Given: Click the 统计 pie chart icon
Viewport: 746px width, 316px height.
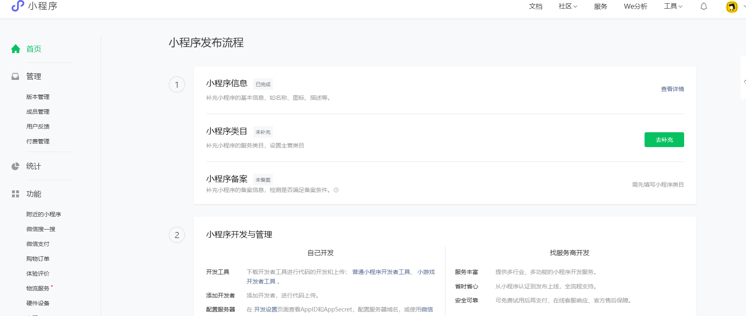Looking at the screenshot, I should tap(15, 166).
